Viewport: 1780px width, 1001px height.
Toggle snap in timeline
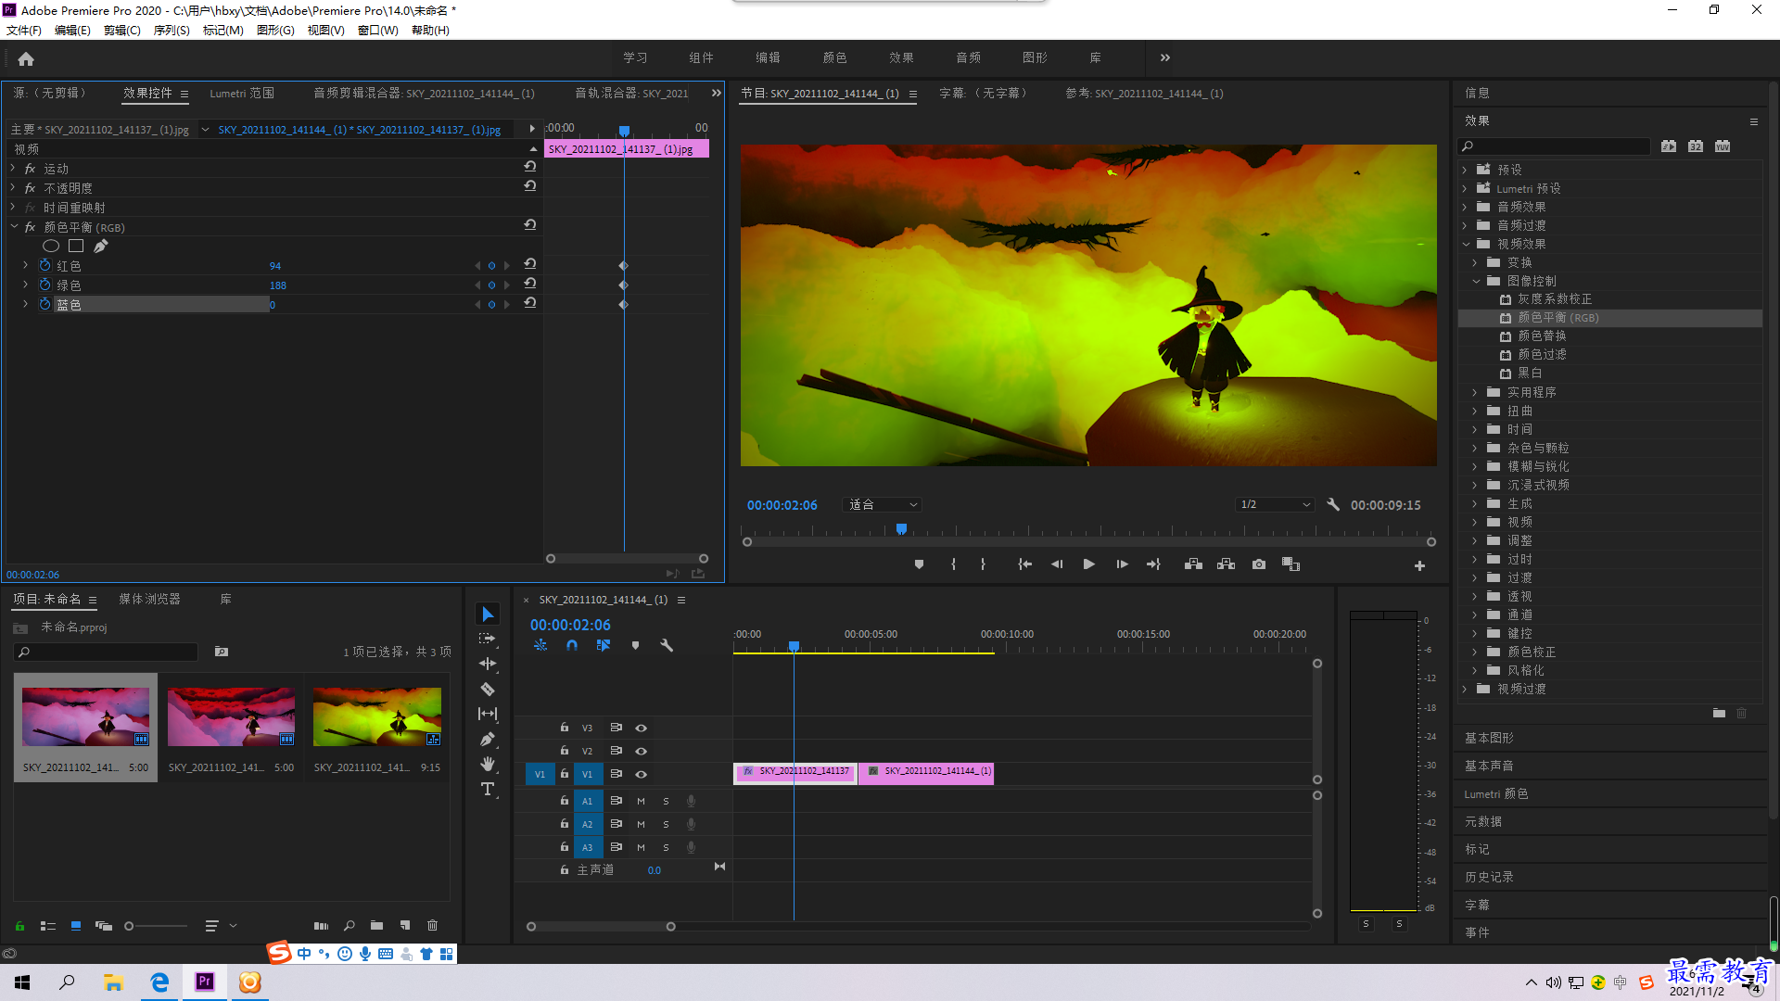coord(572,646)
